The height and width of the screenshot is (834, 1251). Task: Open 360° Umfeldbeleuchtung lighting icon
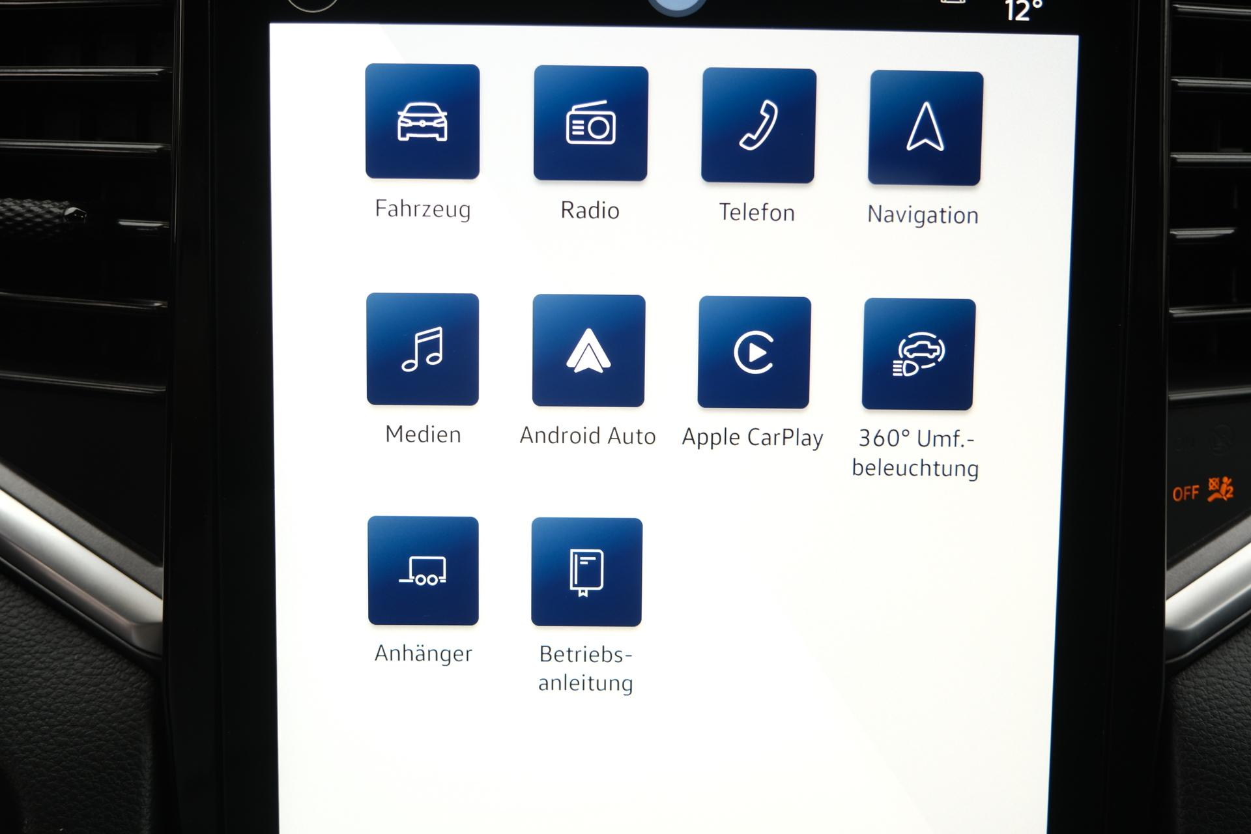[x=919, y=354]
